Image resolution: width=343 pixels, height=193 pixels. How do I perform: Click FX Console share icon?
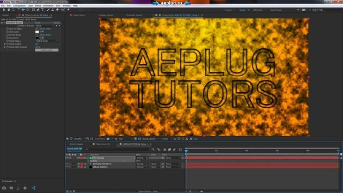click(x=34, y=188)
